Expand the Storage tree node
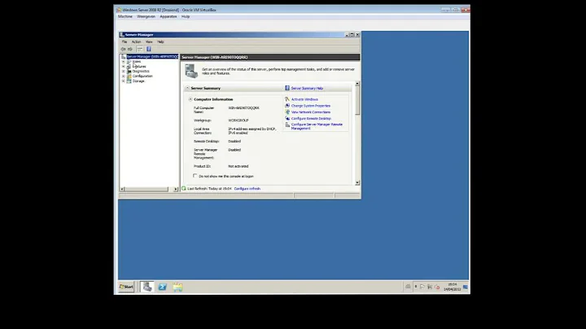586x329 pixels. coord(124,81)
